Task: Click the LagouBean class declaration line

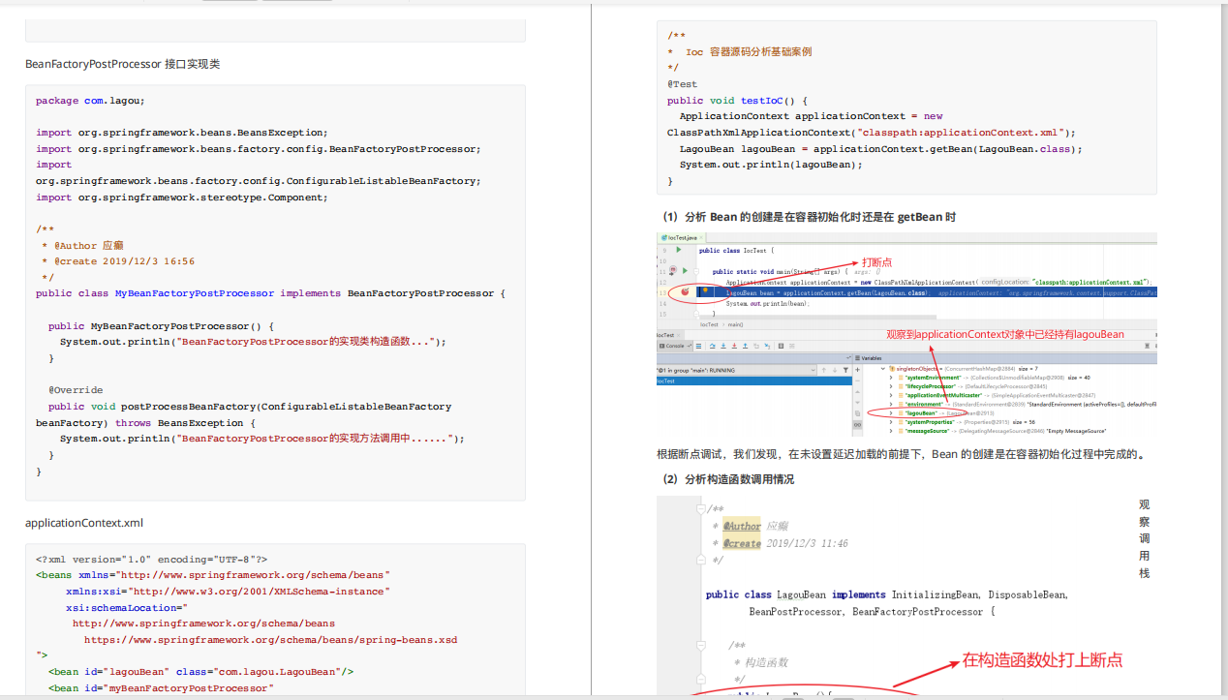Action: pyautogui.click(x=887, y=594)
